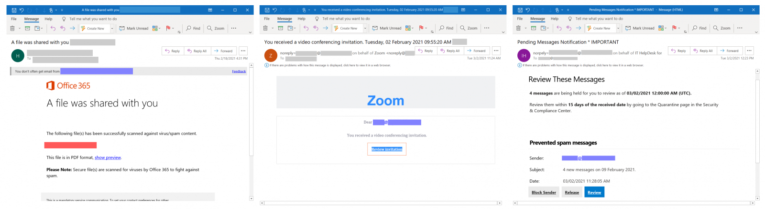Screen dimensions: 765x209
Task: Click the 'Review invitation' button in Zoom email
Action: click(387, 149)
